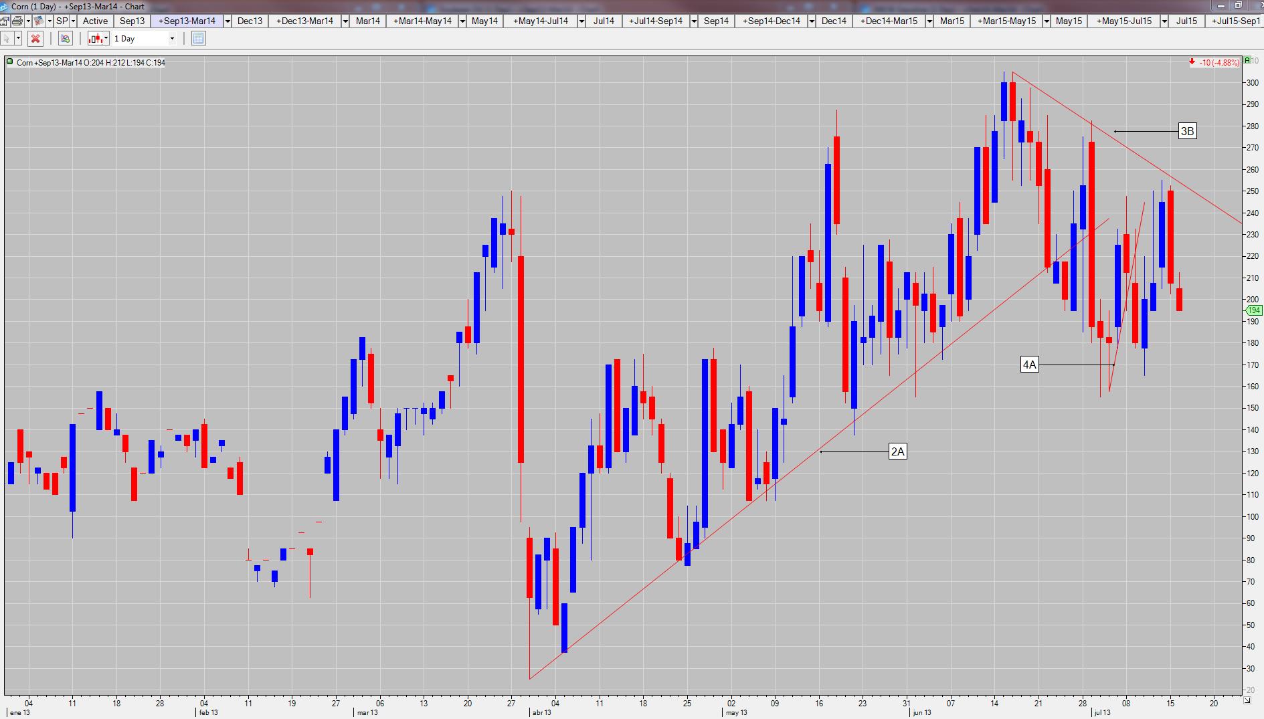Viewport: 1264px width, 719px height.
Task: Open the Dec13 contract tab
Action: pos(250,21)
